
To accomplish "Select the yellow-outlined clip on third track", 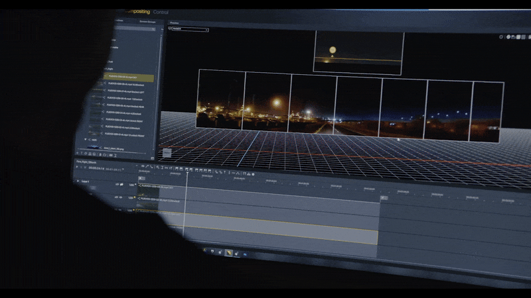I will click(258, 226).
